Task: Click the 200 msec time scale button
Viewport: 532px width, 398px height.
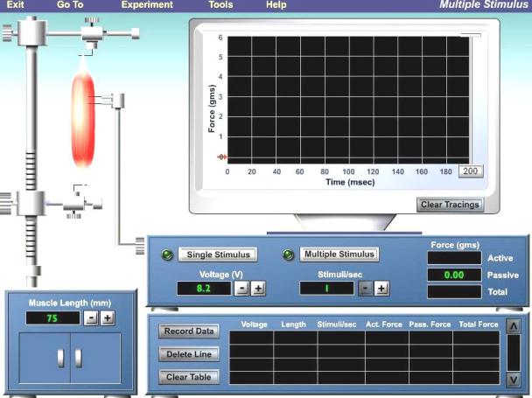Action: click(x=471, y=171)
